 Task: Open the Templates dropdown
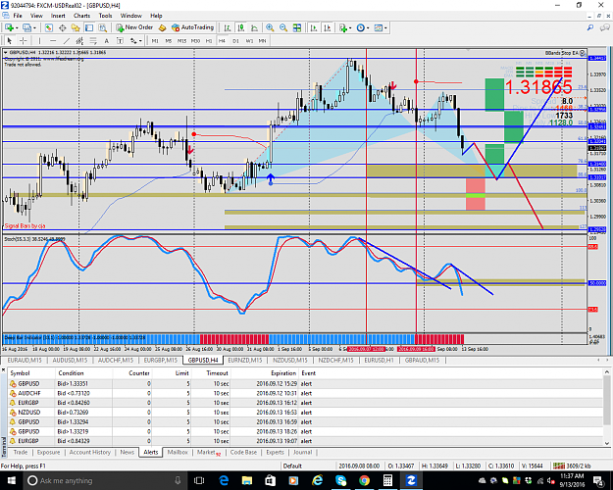coord(381,27)
